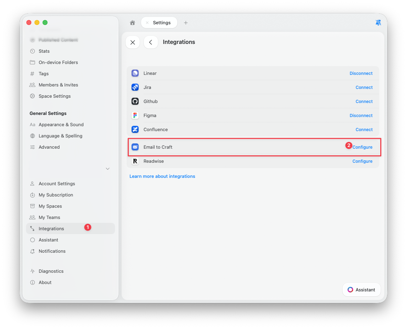The height and width of the screenshot is (329, 407).
Task: Click the Email to Craft envelope icon
Action: pos(135,147)
